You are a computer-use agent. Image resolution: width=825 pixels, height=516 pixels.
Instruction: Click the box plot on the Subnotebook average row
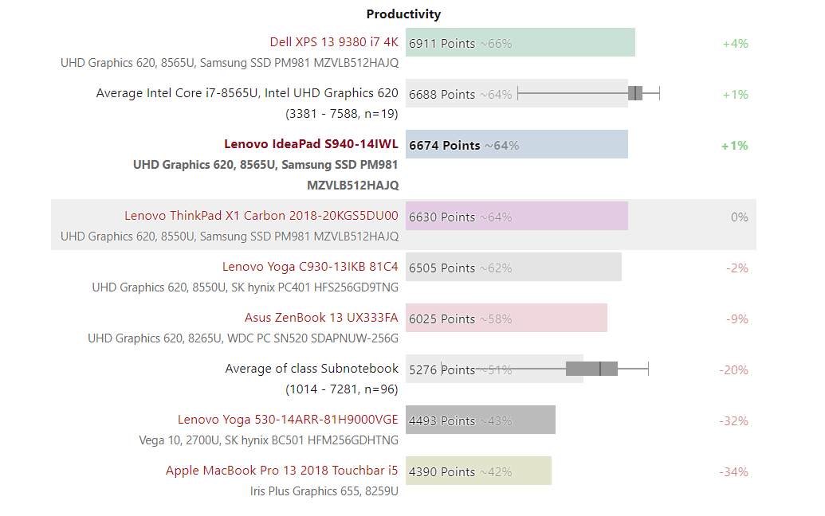592,369
